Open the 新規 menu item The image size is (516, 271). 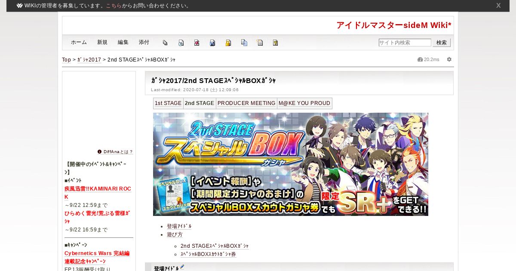tap(102, 43)
